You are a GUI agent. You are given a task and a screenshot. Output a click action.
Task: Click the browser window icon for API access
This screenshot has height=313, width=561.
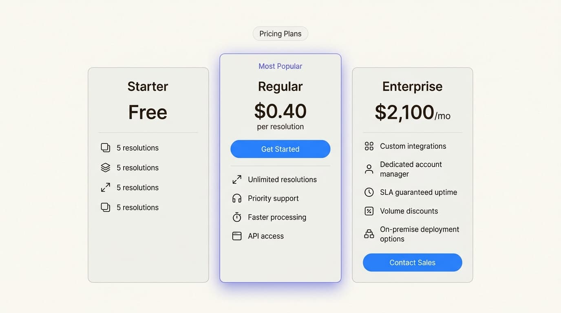pos(237,236)
